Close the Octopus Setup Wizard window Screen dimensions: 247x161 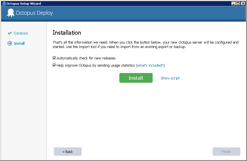point(243,4)
